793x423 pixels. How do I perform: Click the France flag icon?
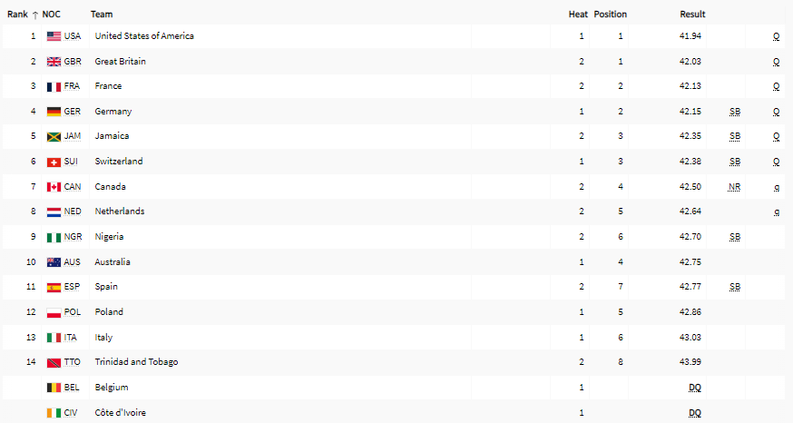[x=54, y=86]
